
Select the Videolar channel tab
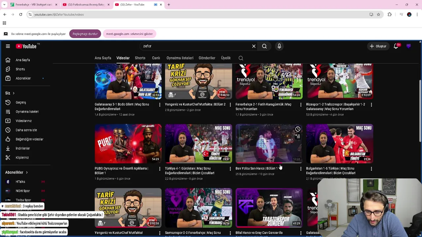123,58
